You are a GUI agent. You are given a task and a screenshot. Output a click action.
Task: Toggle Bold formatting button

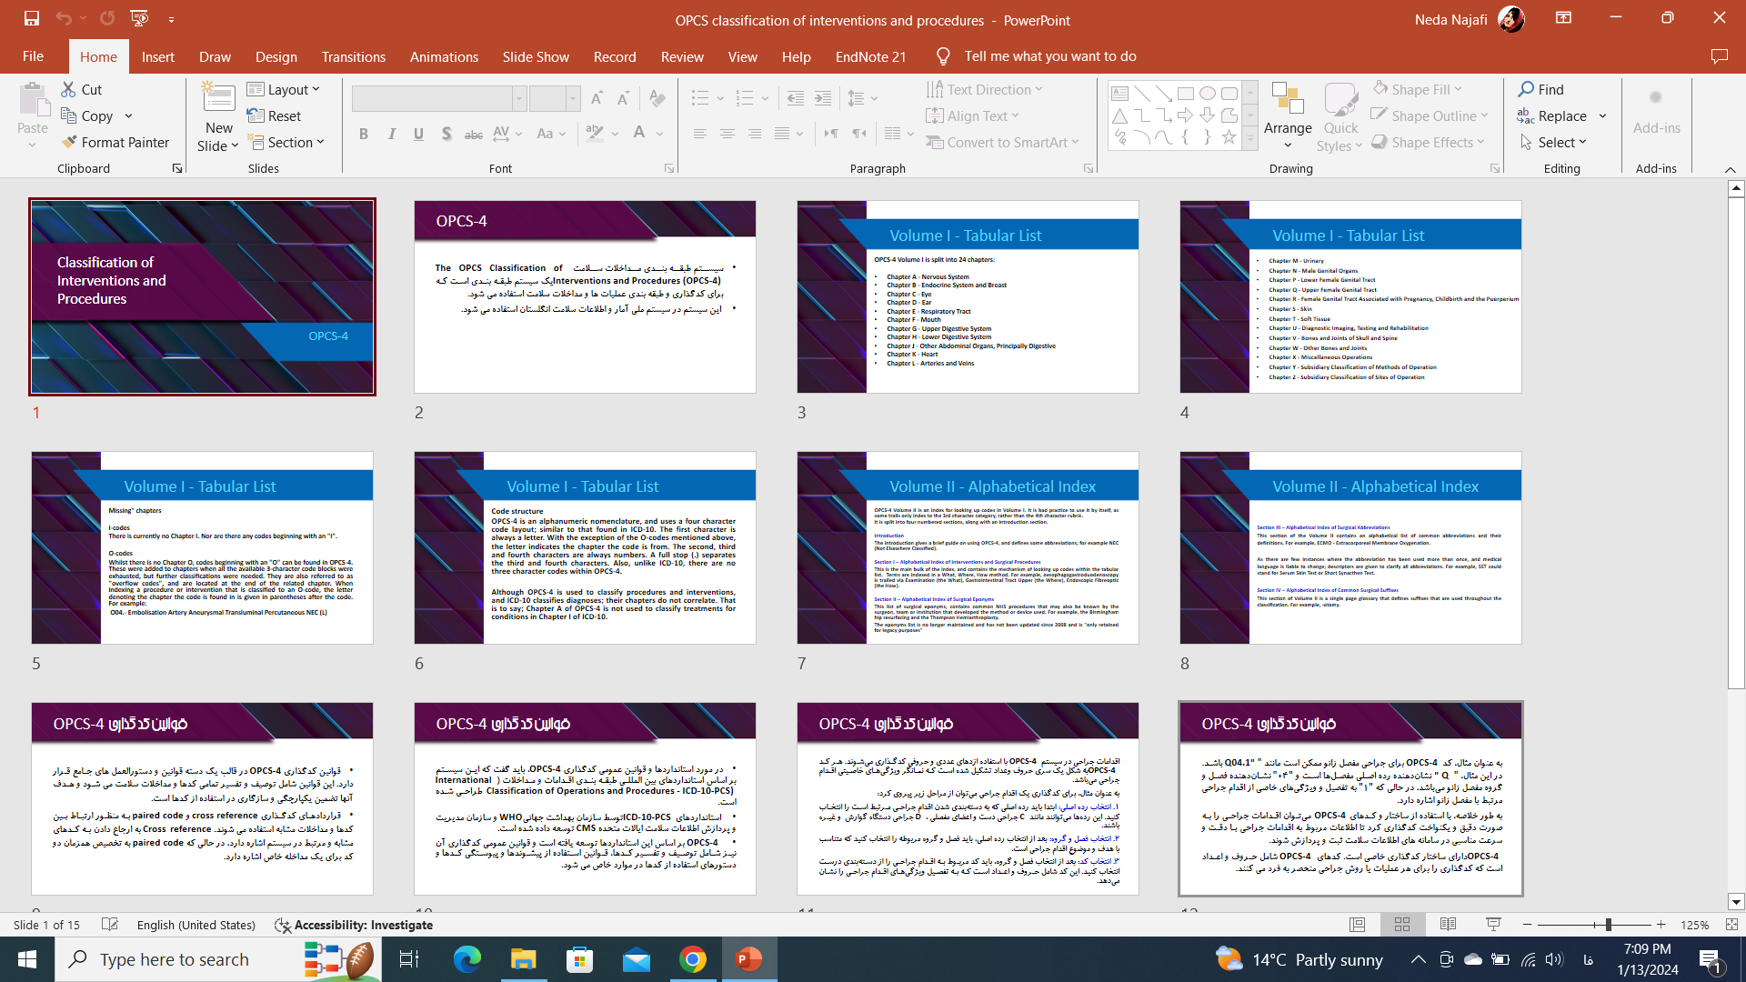pos(364,134)
